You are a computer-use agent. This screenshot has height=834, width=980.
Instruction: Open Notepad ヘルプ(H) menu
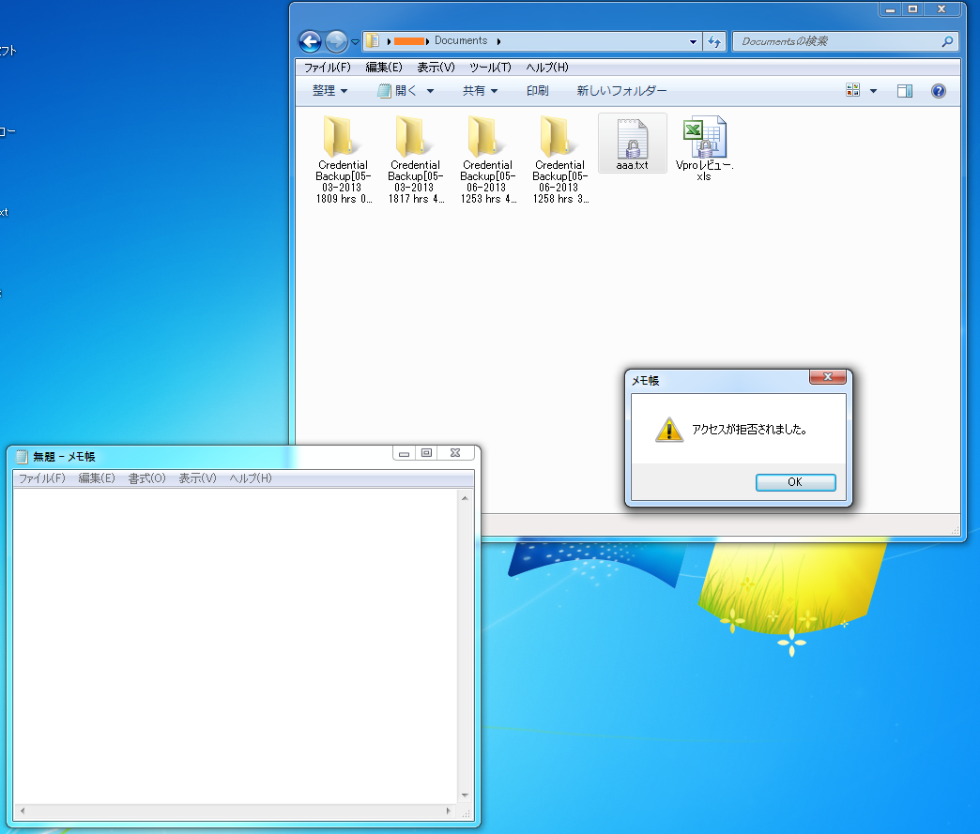point(251,478)
